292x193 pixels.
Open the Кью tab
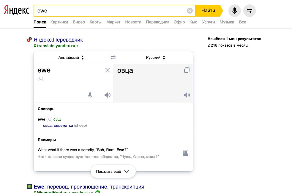point(193,22)
